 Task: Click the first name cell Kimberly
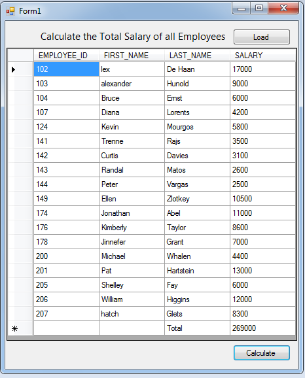pos(132,228)
